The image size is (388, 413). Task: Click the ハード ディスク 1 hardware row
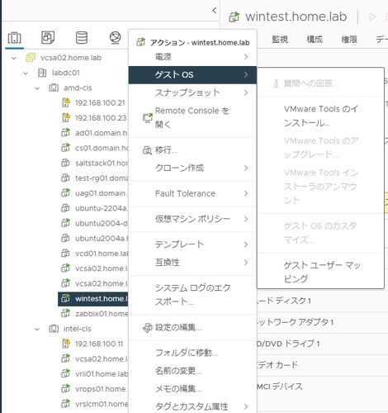[323, 301]
